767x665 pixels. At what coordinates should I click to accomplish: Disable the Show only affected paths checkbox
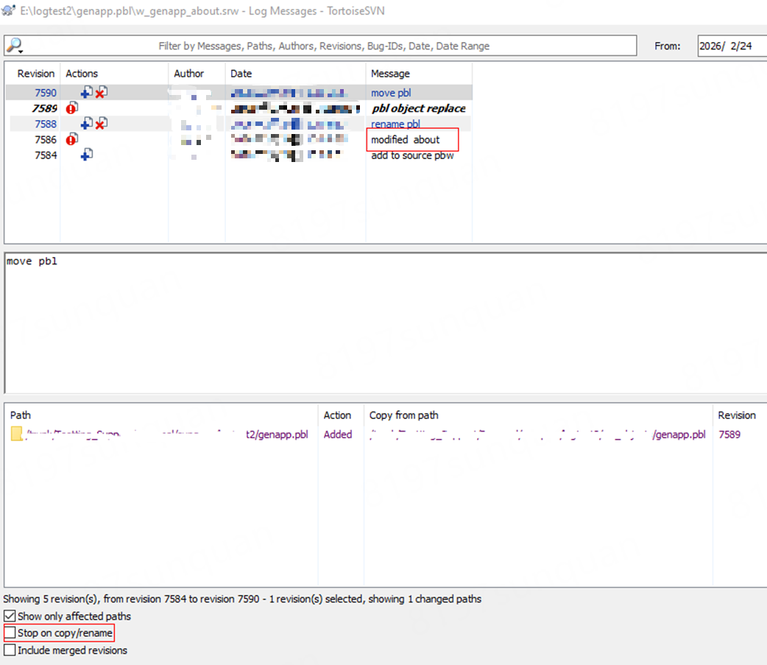coord(9,616)
